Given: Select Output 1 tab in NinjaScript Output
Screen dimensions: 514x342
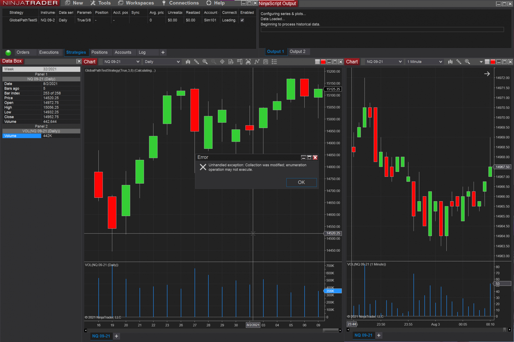Looking at the screenshot, I should pos(276,52).
